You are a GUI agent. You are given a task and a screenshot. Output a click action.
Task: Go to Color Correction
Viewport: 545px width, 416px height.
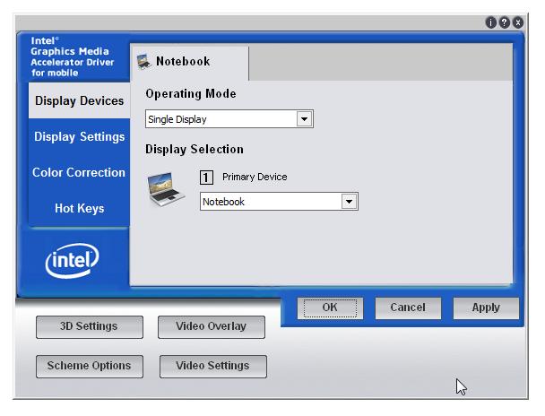[79, 172]
